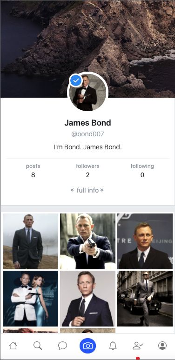Open the white tuxedo couple photo
Viewport: 175px width, 360px height.
31,299
